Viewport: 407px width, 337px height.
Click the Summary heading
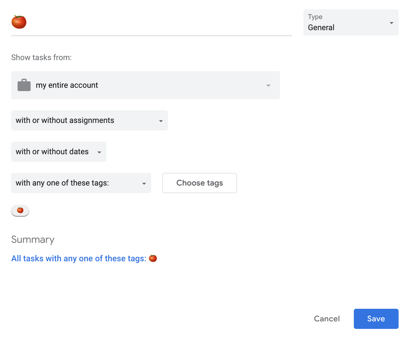(x=33, y=239)
